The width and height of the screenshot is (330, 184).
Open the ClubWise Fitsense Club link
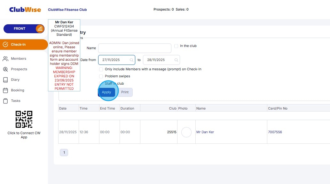coord(67,10)
